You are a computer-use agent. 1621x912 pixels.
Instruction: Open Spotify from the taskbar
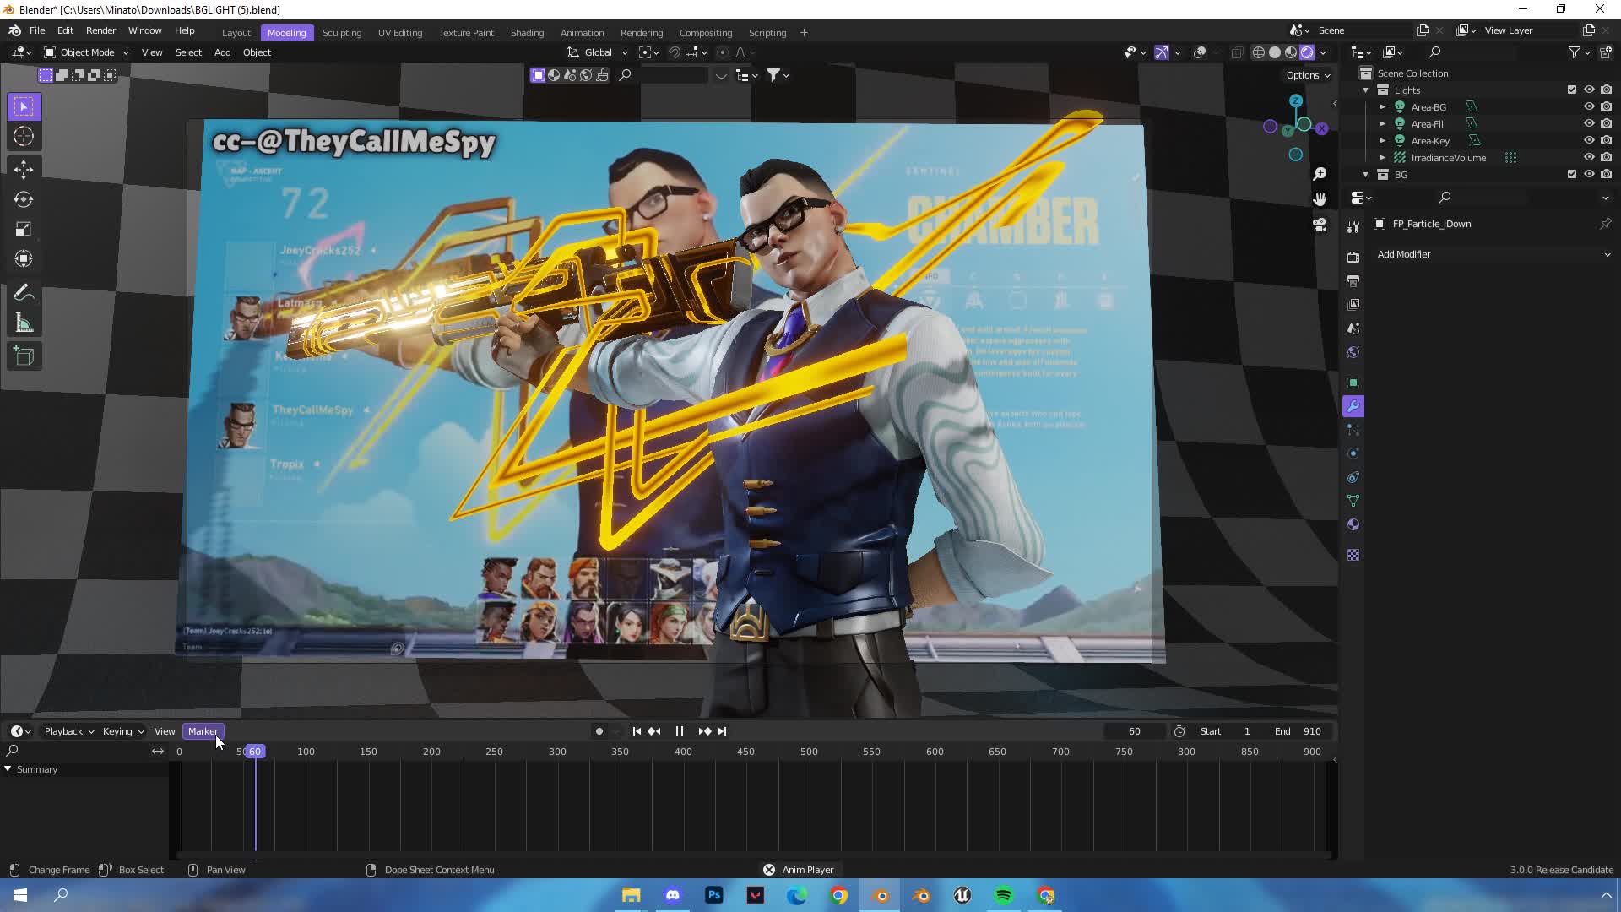click(1003, 895)
